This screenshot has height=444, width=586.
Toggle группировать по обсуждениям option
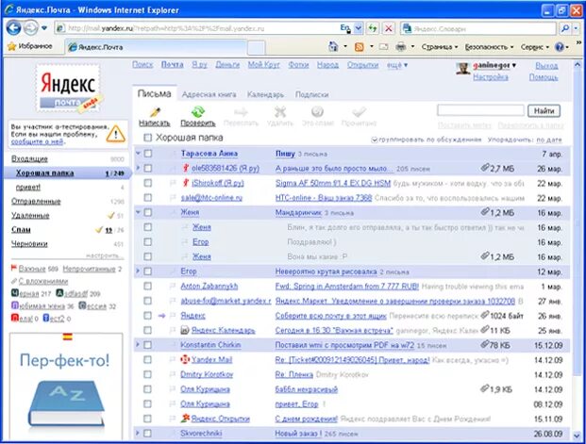(x=374, y=140)
